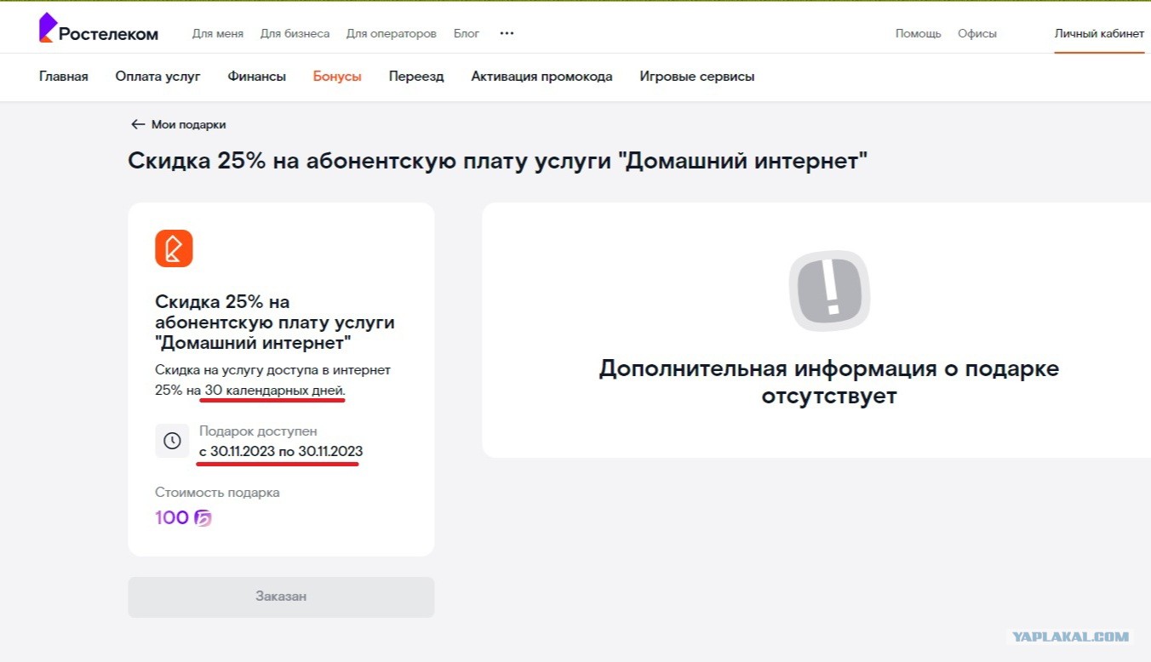This screenshot has width=1151, height=662.
Task: Click the gift cost value 100
Action: [x=172, y=517]
